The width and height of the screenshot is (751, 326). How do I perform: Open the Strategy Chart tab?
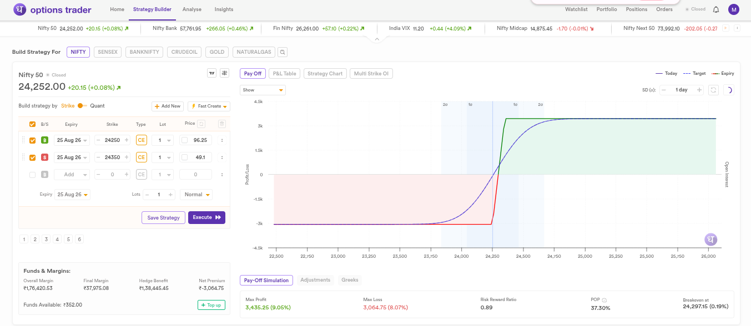(x=325, y=73)
